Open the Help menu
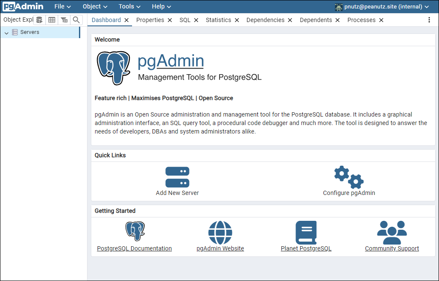Image resolution: width=439 pixels, height=281 pixels. pyautogui.click(x=161, y=6)
